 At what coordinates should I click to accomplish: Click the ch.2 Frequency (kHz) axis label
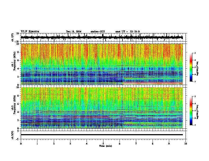[14, 105]
